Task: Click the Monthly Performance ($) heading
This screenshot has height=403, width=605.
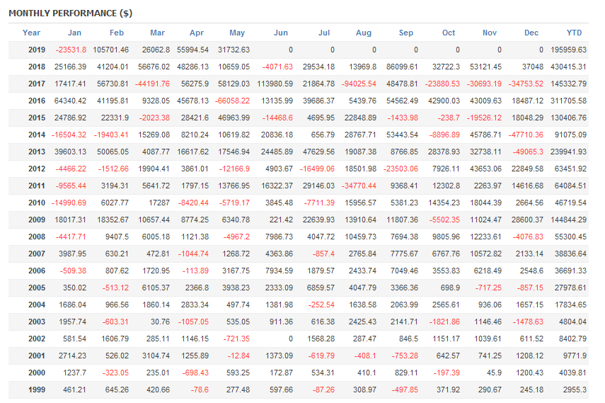Action: tap(70, 13)
